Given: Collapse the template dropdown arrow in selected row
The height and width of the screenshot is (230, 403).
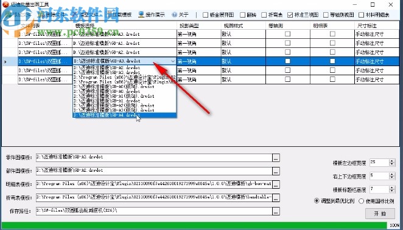Looking at the screenshot, I should 173,61.
